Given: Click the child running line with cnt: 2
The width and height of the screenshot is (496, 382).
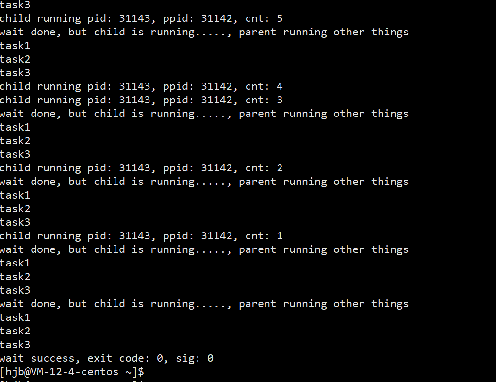Looking at the screenshot, I should pos(141,168).
